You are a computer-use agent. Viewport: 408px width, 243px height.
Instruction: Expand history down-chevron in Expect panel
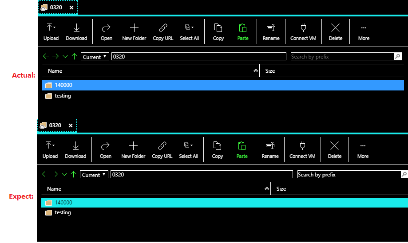(x=64, y=174)
